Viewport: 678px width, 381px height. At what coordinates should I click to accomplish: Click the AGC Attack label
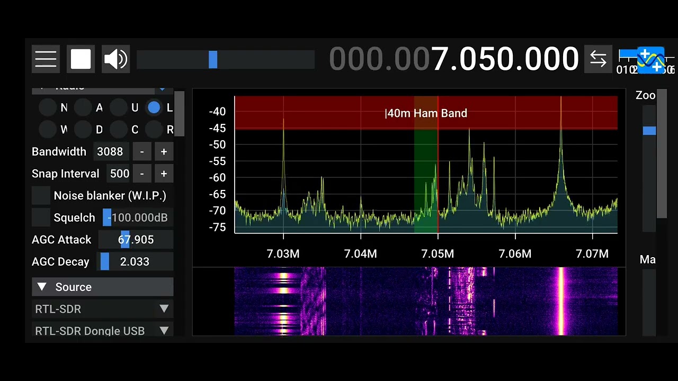point(61,240)
